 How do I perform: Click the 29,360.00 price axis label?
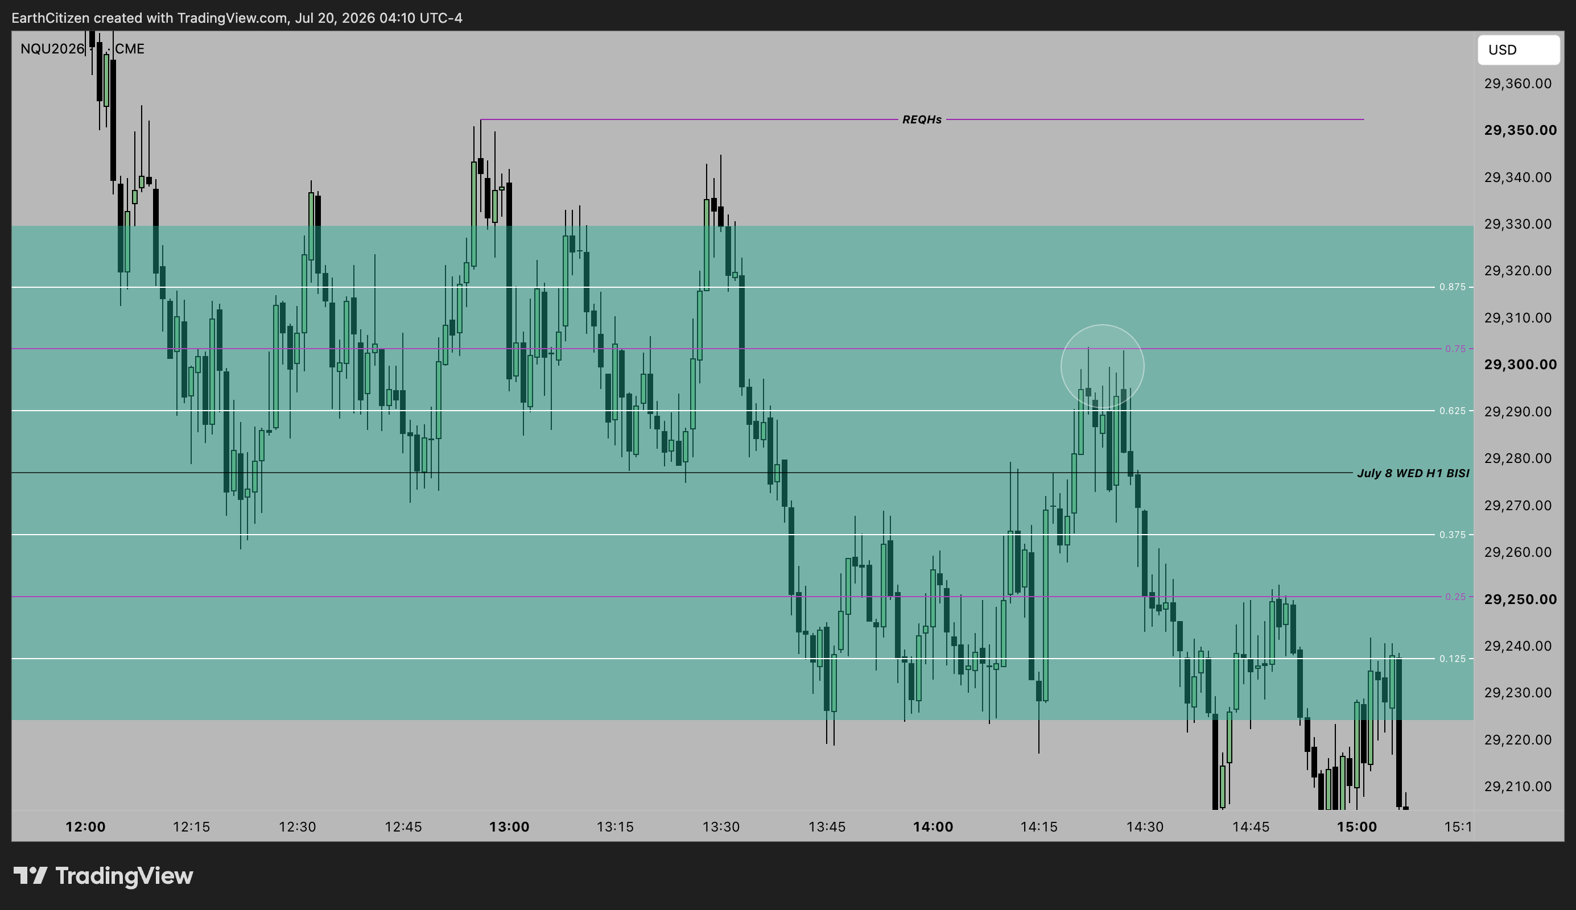[1517, 83]
